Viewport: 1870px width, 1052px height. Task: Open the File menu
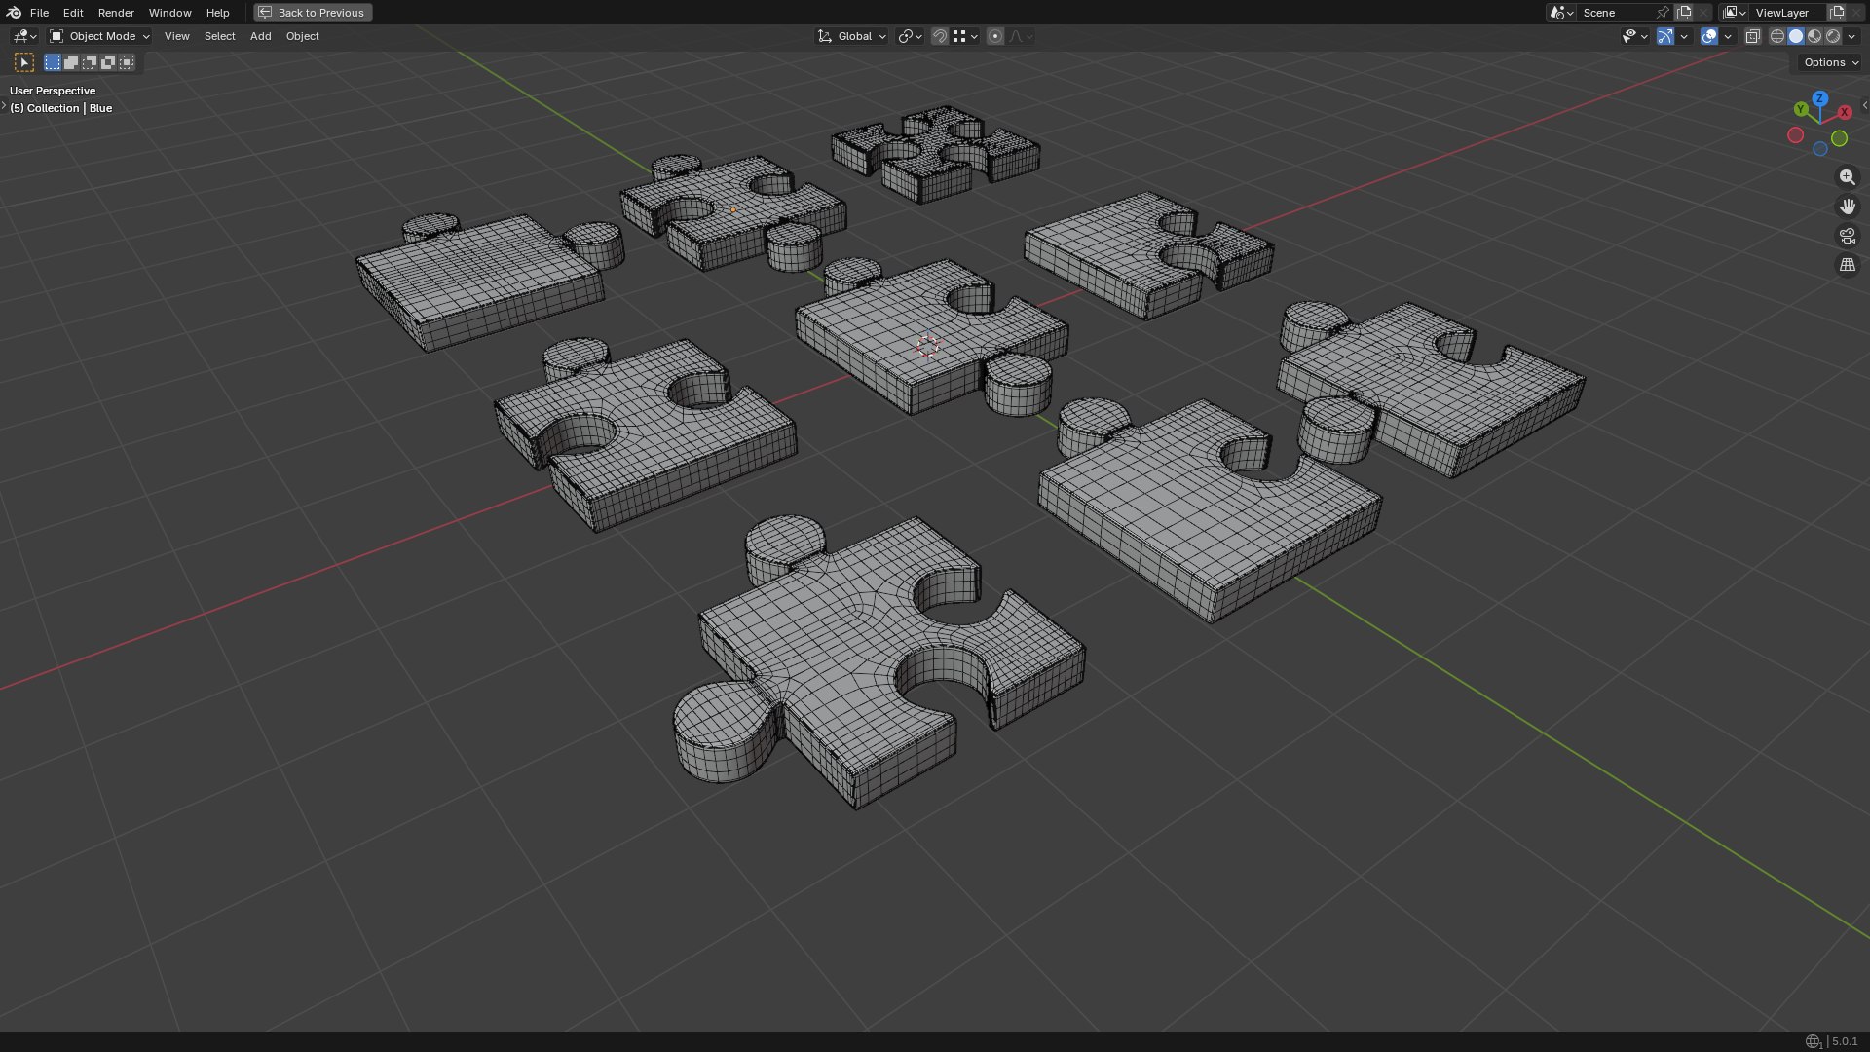tap(39, 13)
